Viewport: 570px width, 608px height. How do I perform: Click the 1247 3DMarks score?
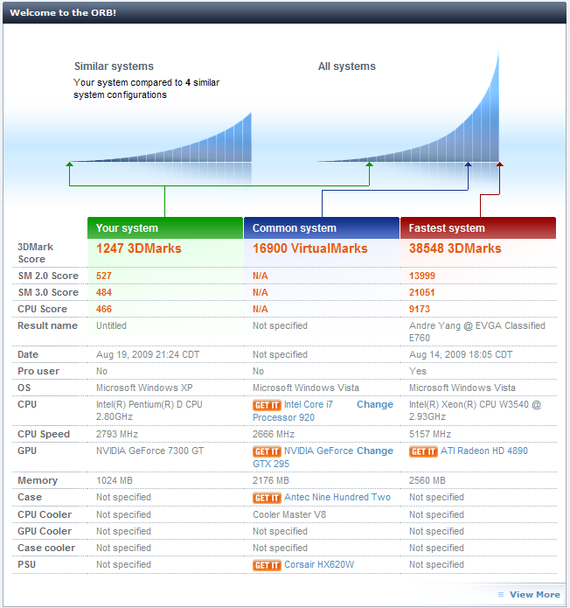pos(139,248)
